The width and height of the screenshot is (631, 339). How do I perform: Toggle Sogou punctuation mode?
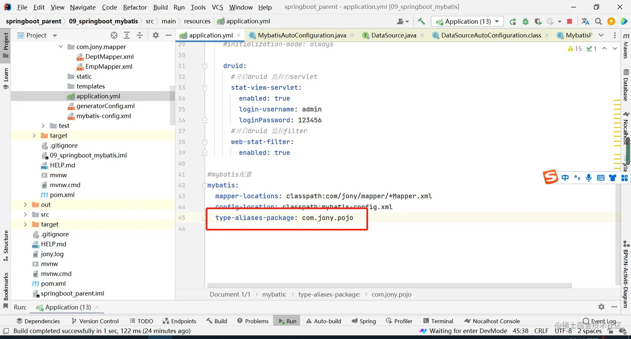[x=577, y=177]
